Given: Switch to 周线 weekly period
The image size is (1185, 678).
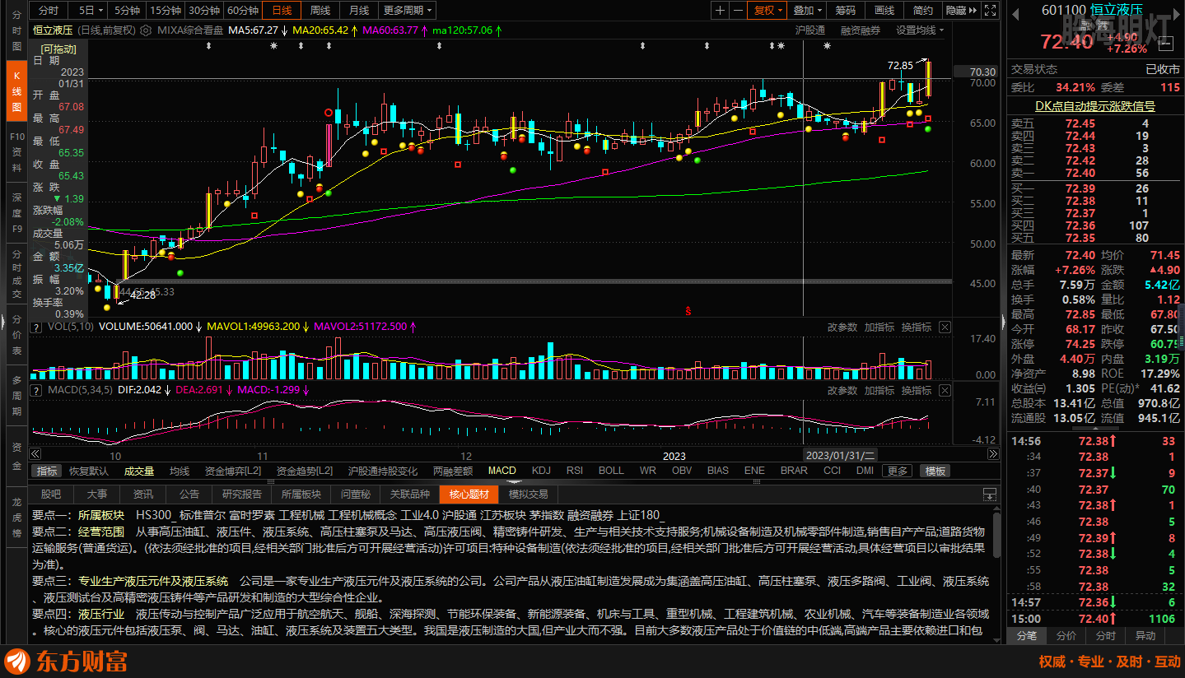Looking at the screenshot, I should pyautogui.click(x=320, y=11).
